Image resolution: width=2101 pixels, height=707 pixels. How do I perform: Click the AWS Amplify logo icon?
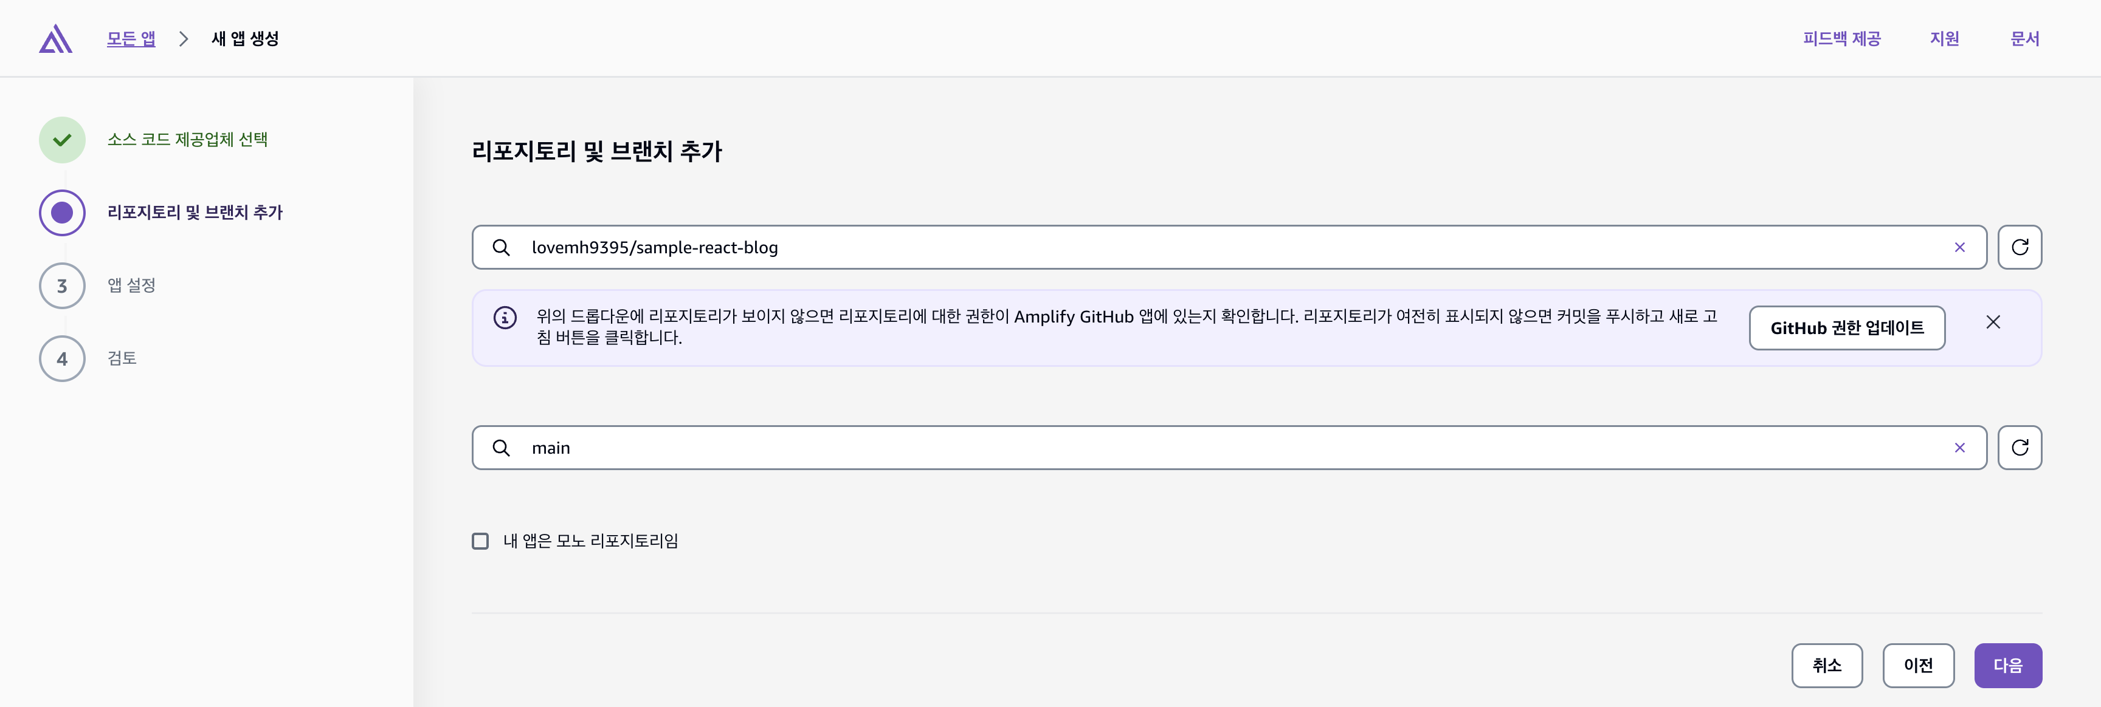pyautogui.click(x=55, y=38)
